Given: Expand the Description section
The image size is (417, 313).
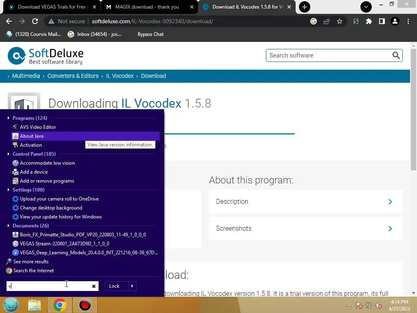Looking at the screenshot, I should [305, 201].
